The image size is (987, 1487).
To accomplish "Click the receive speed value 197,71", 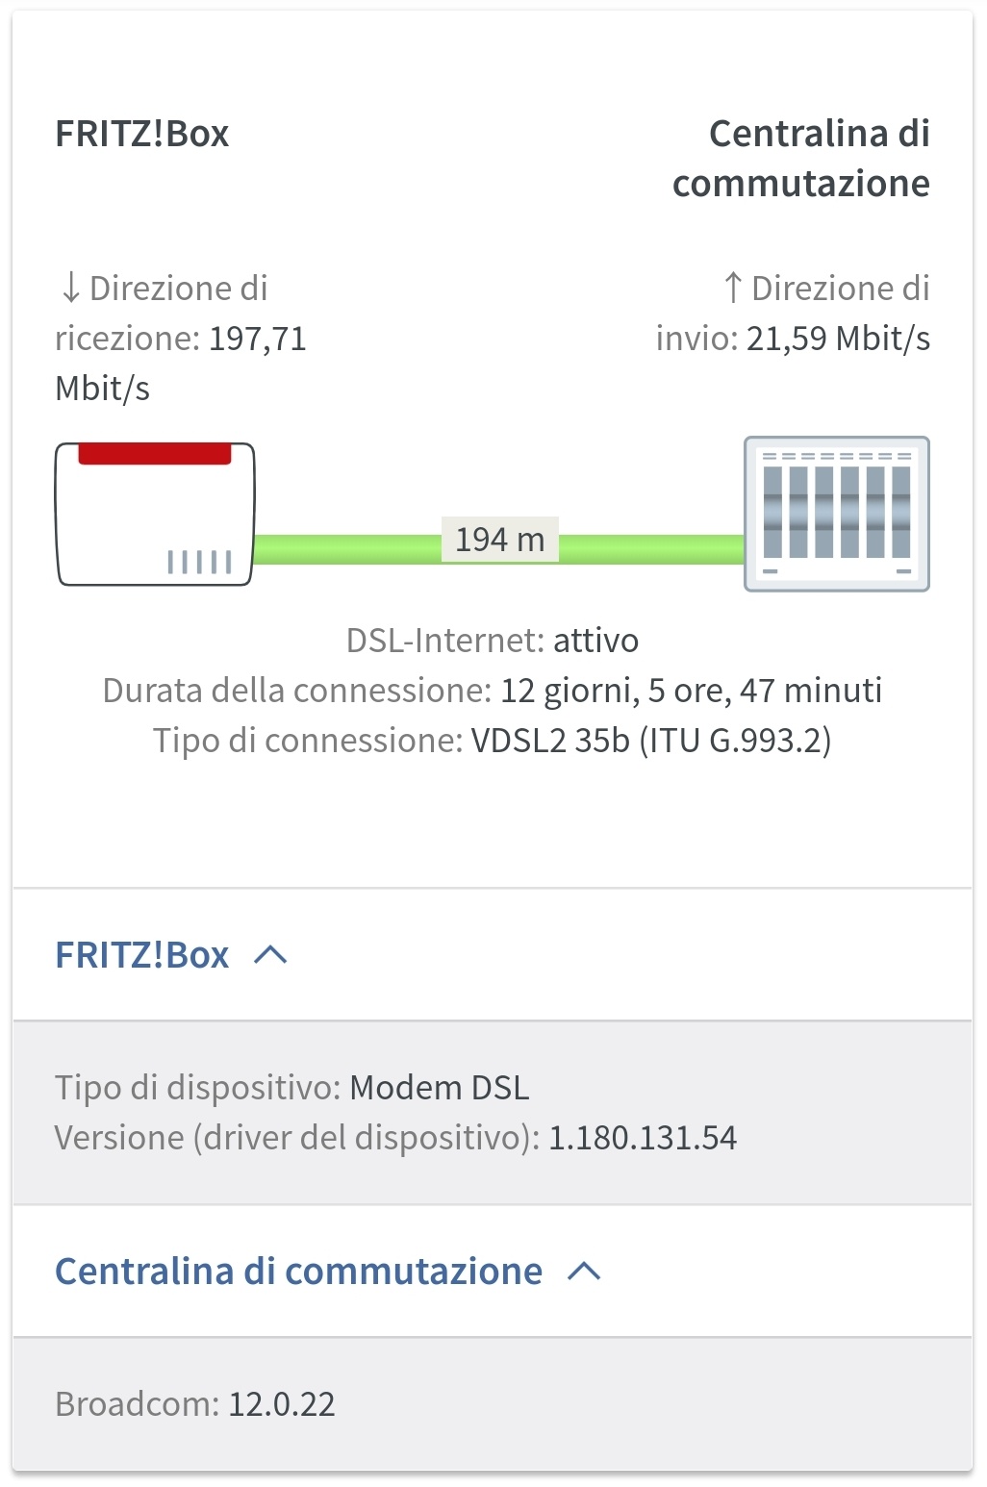I will tap(258, 339).
